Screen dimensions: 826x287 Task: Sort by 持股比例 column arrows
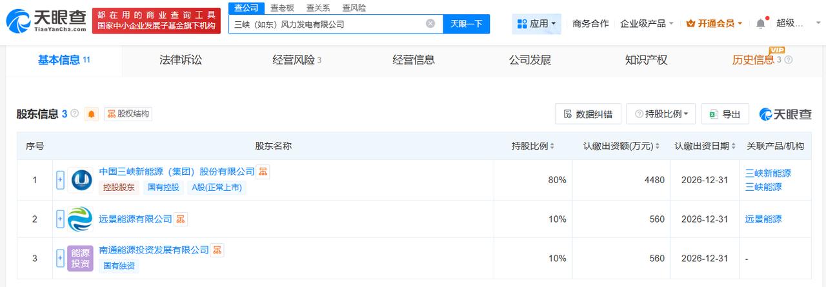tap(552, 146)
